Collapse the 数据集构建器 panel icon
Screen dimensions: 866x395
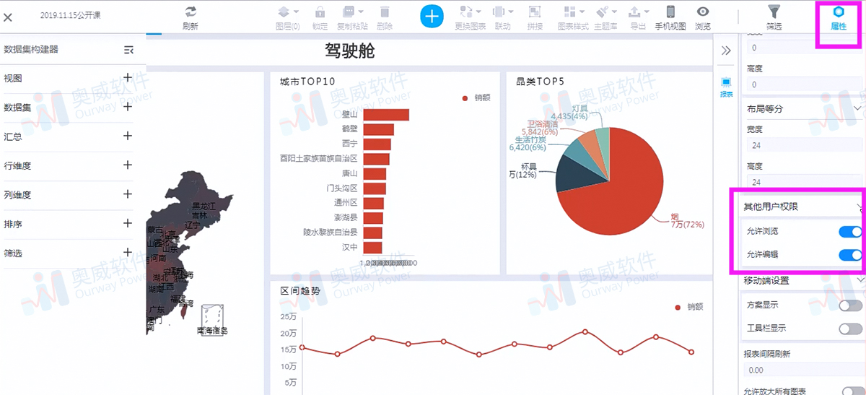click(x=128, y=49)
